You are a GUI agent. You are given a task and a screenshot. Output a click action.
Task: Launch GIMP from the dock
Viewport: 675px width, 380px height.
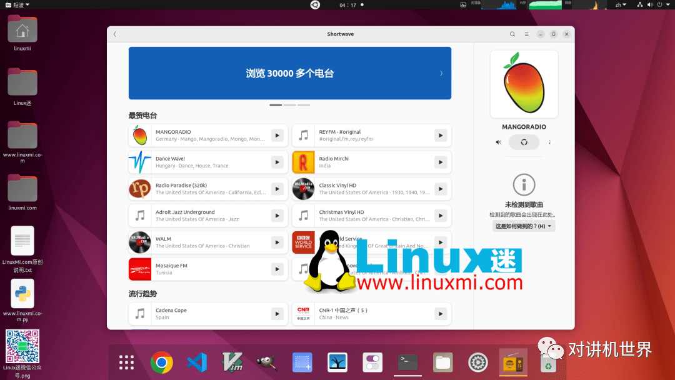point(267,362)
